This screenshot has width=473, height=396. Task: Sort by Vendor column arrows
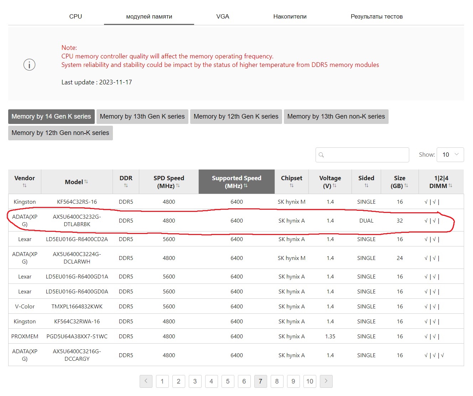[25, 186]
